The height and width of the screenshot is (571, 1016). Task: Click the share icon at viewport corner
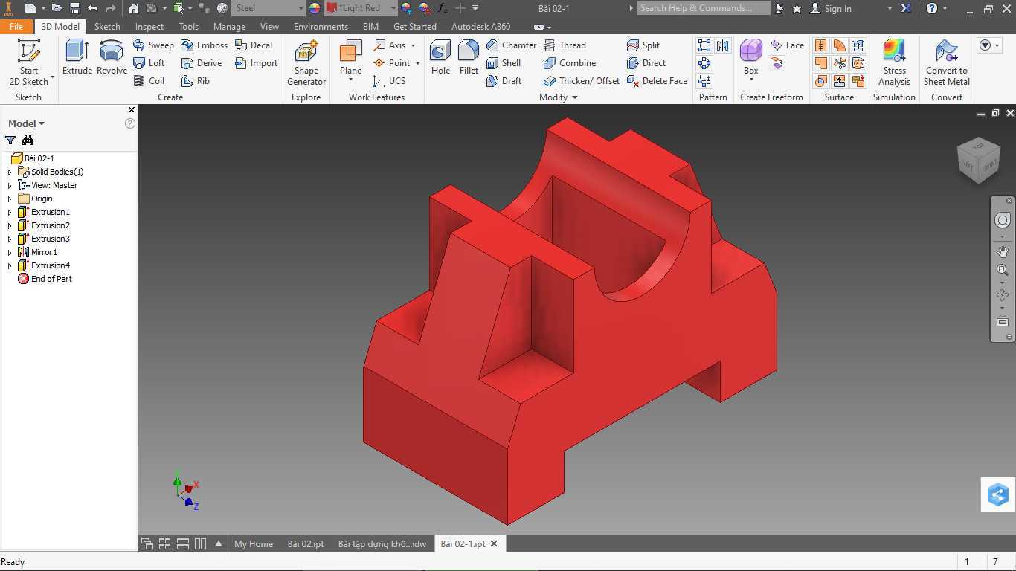click(997, 494)
